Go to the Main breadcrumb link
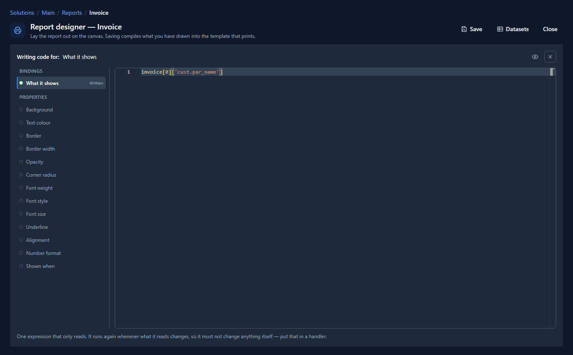 pos(48,13)
